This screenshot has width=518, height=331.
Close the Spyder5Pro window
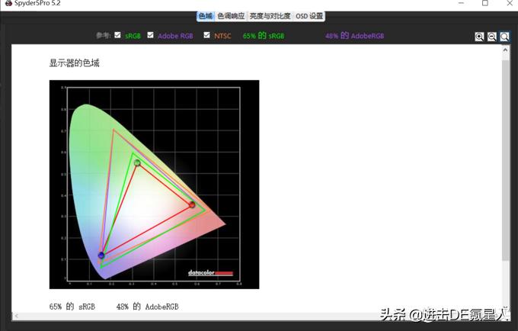pos(510,3)
